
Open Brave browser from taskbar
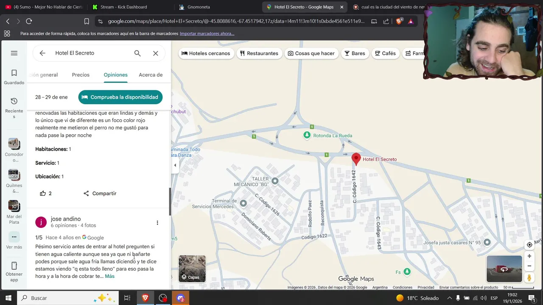click(145, 298)
